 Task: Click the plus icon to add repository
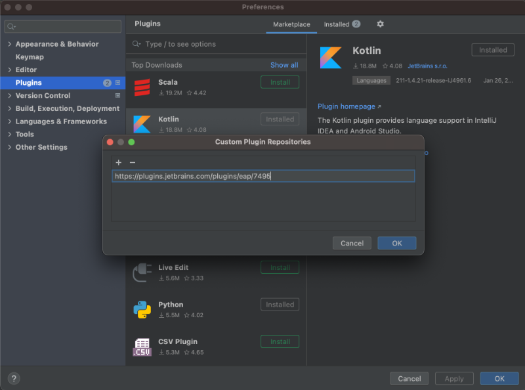(119, 163)
